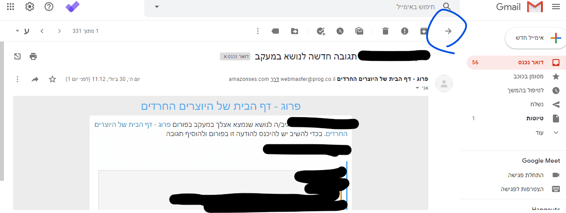The image size is (566, 213).
Task: Open input tools language dropdown
Action: click(17, 31)
